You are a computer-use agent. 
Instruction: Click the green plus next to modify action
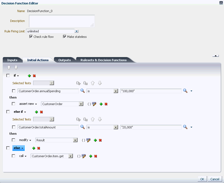(x=95, y=140)
